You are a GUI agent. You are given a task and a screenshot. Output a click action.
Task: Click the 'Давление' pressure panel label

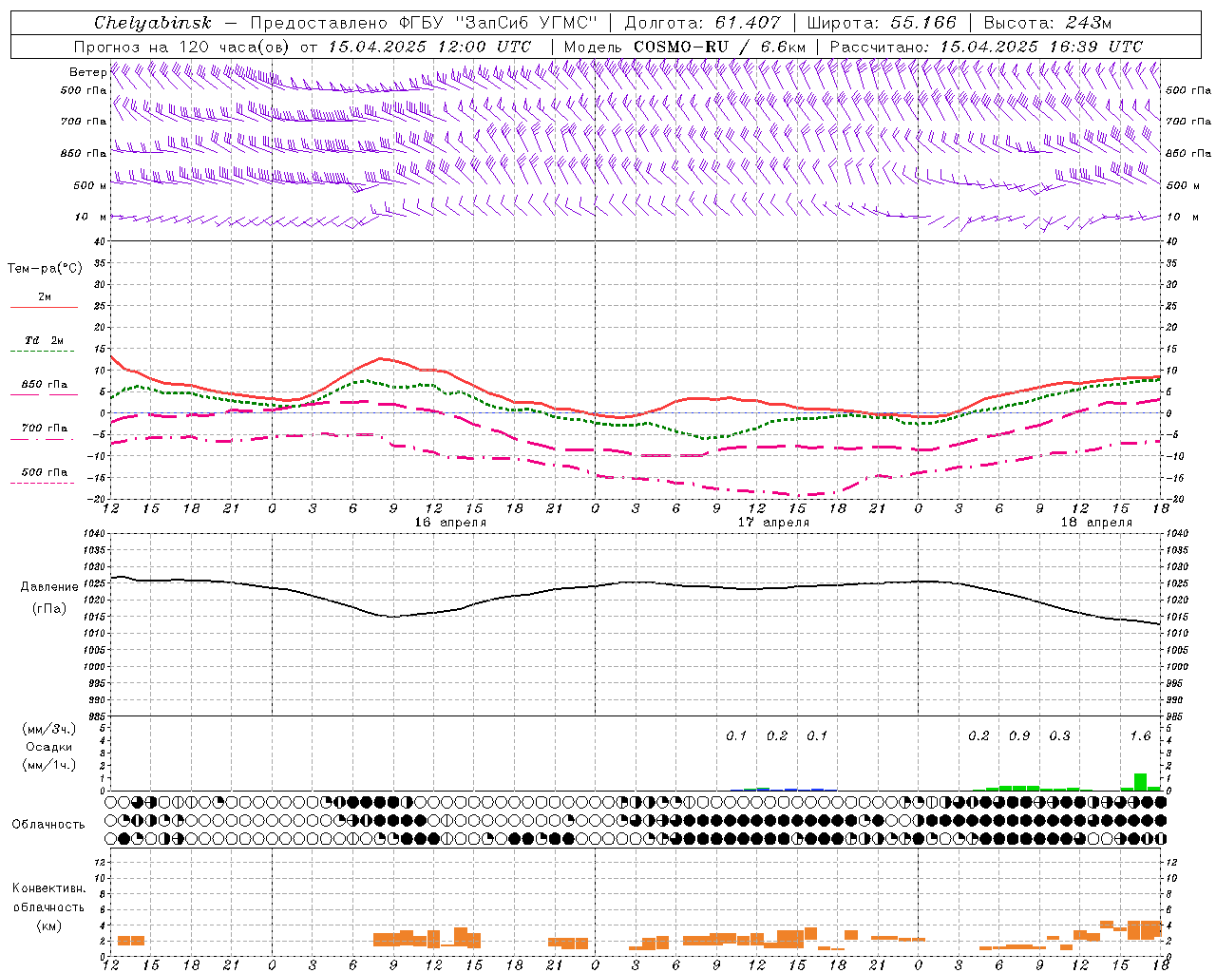49,587
